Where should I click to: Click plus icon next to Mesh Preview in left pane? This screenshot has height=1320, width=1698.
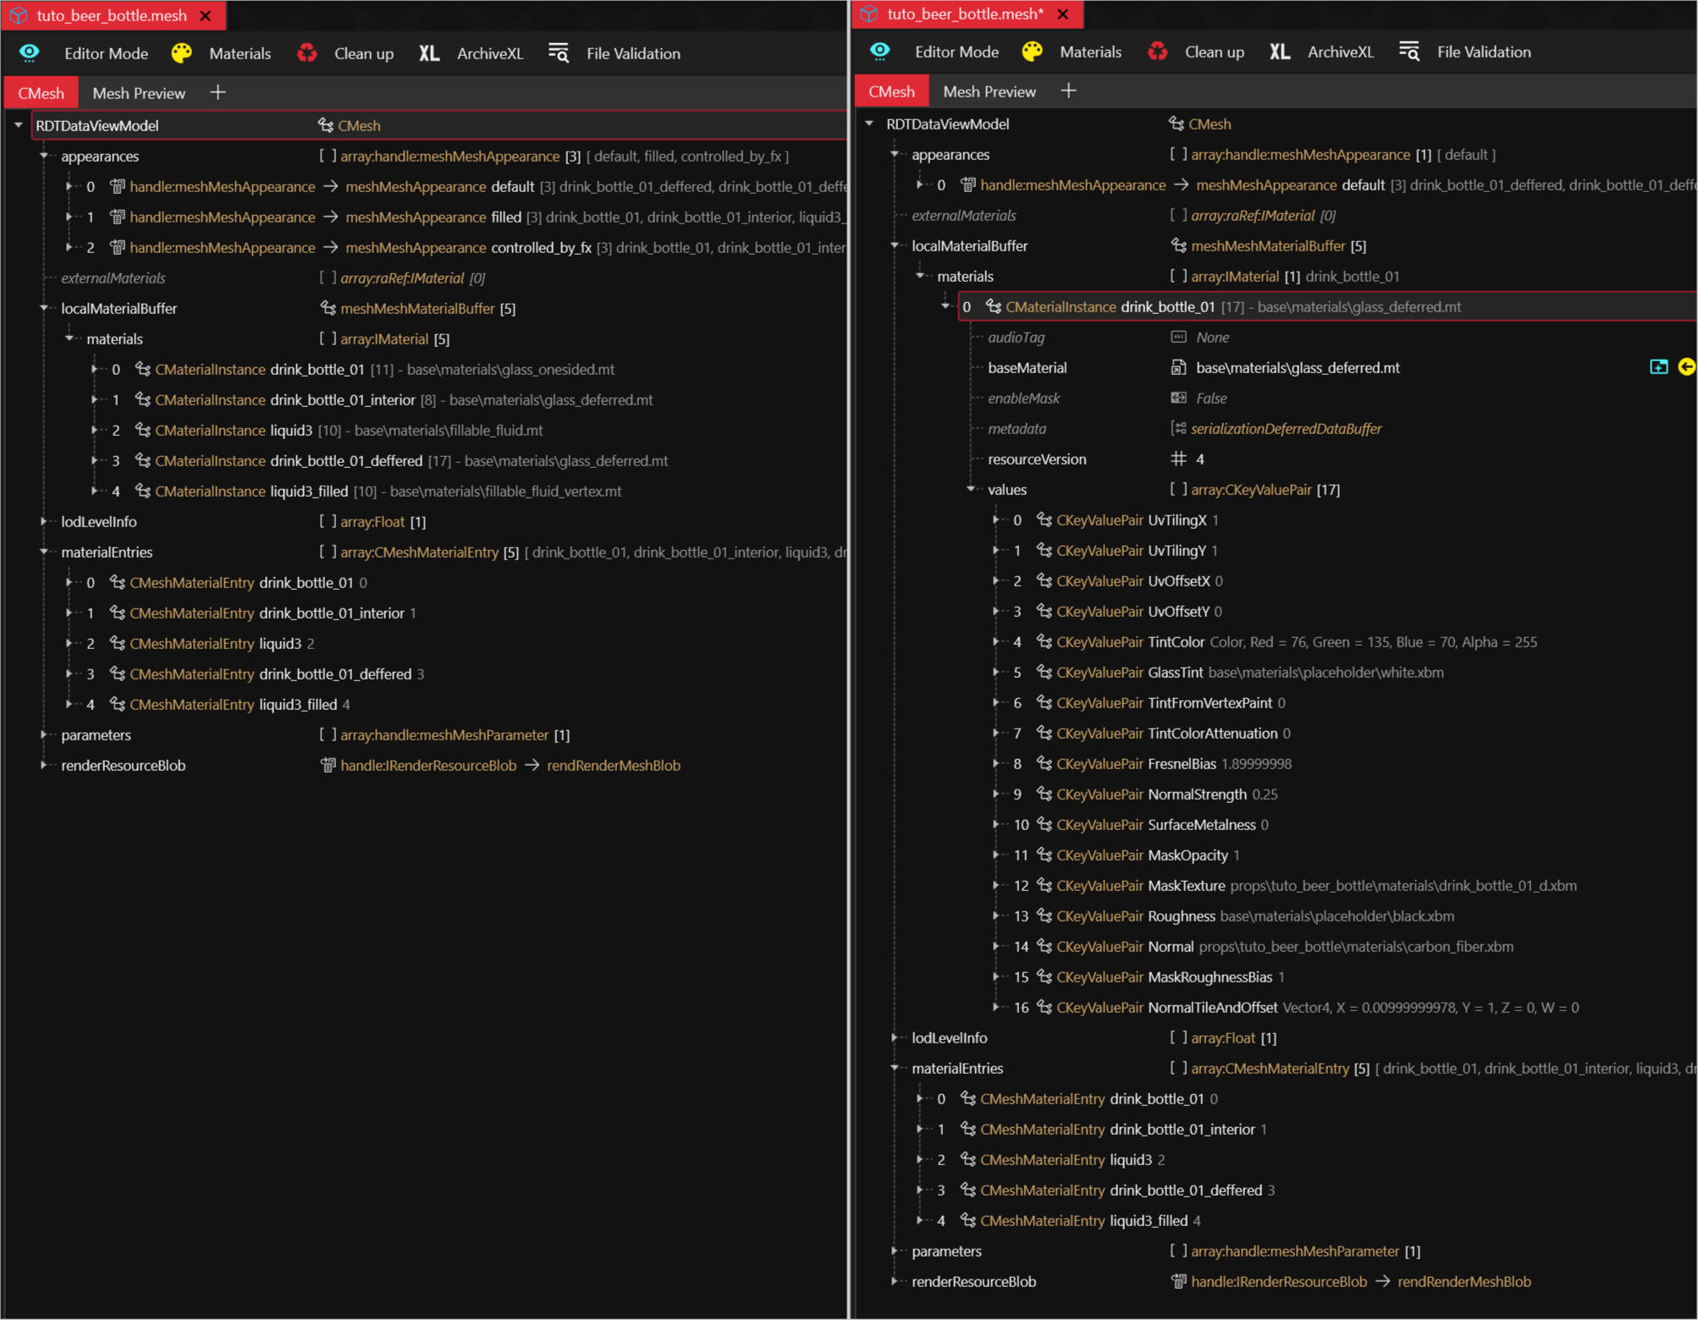[218, 93]
